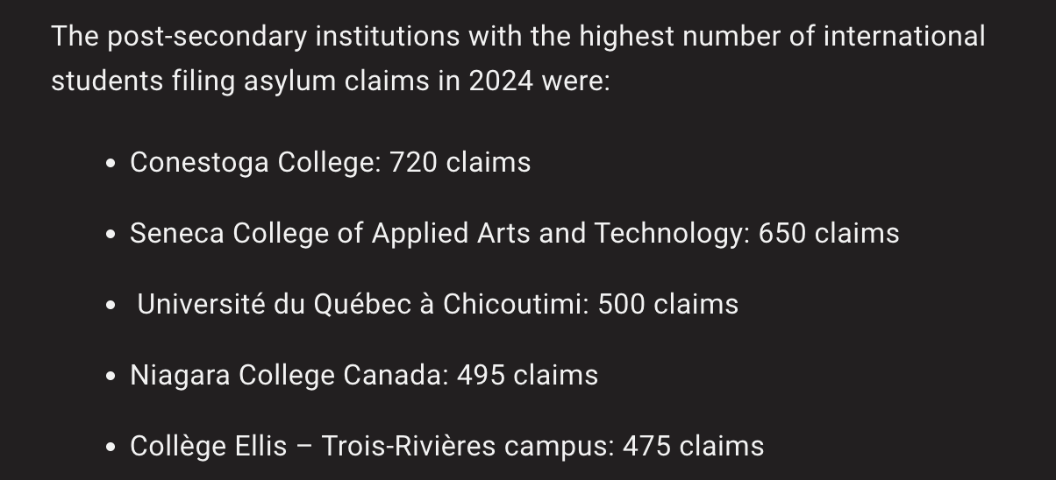Click the bullet point before Conestoga College
Viewport: 1056px width, 480px height.
point(111,164)
